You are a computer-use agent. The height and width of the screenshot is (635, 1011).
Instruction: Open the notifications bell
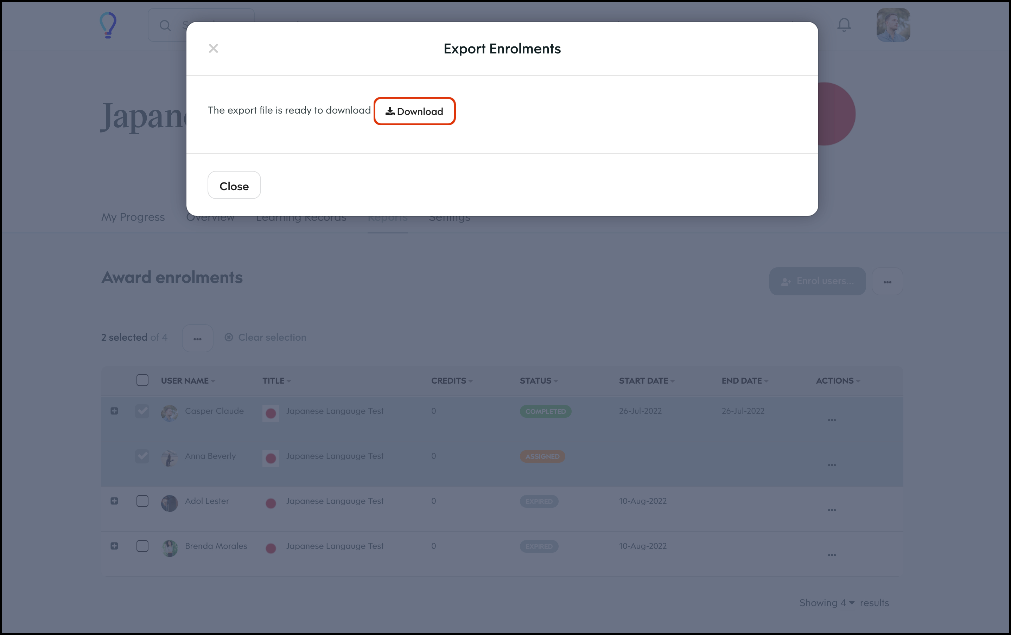click(x=844, y=25)
